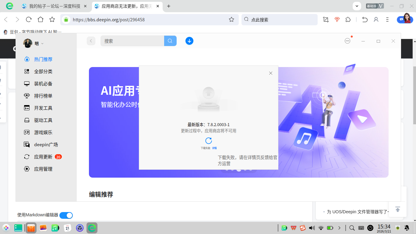Click the app store search magnifier button
This screenshot has height=234, width=416.
click(x=170, y=41)
